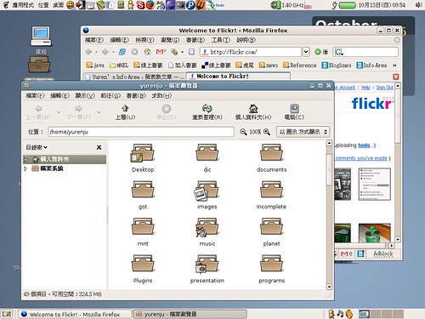425x319 pixels.
Task: Select the Plugins folder
Action: pyautogui.click(x=143, y=264)
